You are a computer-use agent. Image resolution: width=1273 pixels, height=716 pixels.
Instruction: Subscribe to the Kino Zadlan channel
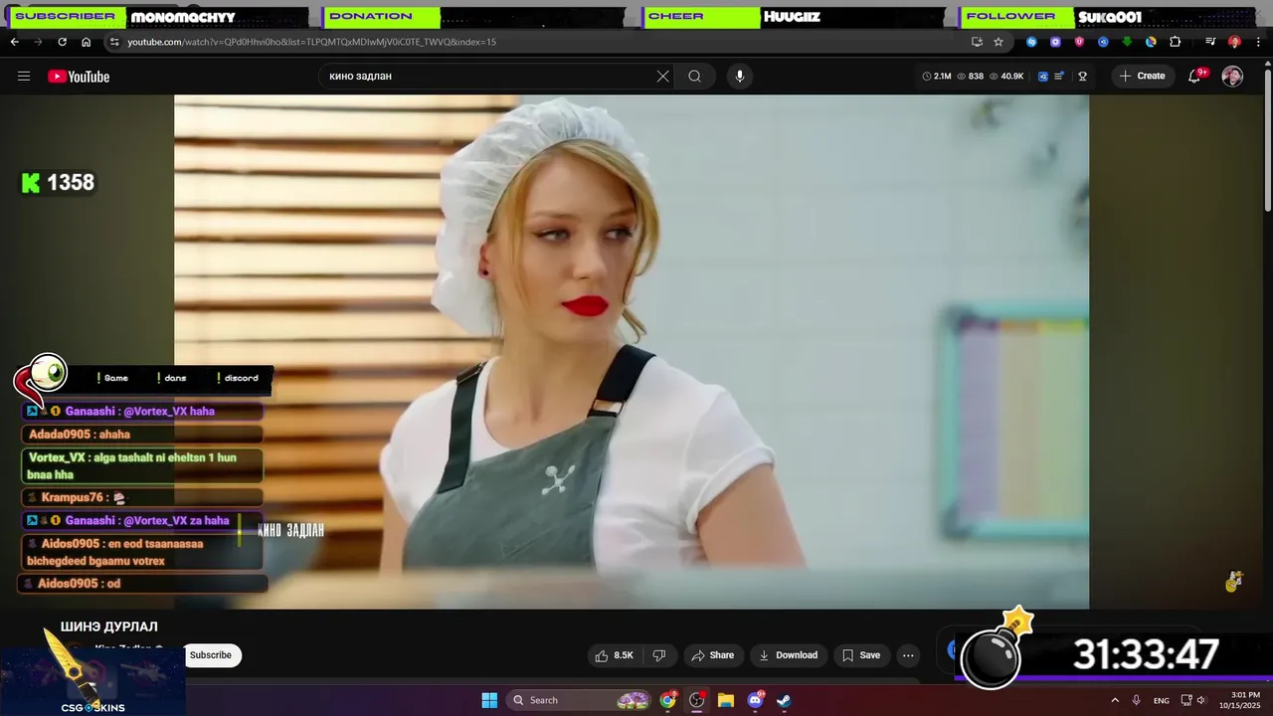click(211, 655)
